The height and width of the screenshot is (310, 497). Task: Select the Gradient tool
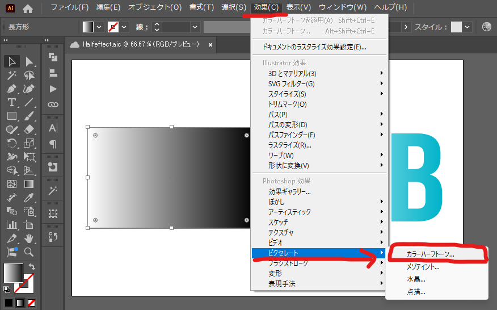(x=29, y=184)
